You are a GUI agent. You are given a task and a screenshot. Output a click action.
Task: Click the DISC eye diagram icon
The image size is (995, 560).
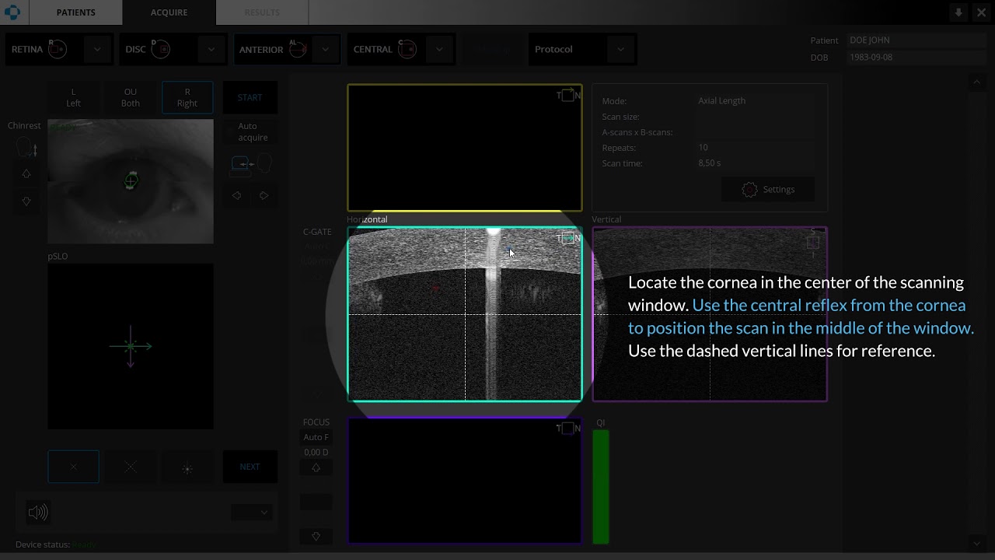click(160, 49)
